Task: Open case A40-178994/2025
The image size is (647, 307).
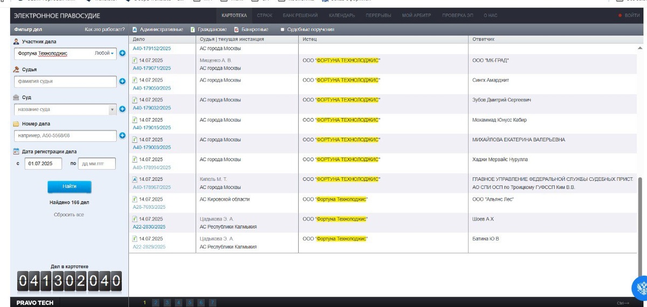Action: [x=152, y=167]
